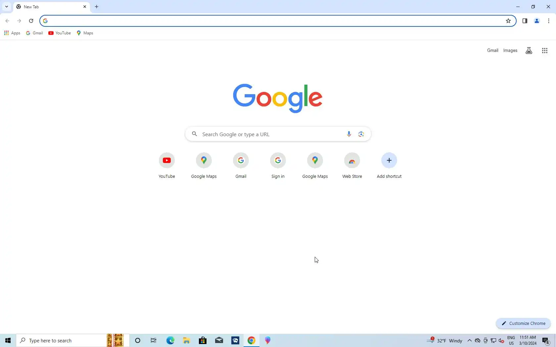
Task: Bookmark this tab with the star icon
Action: point(508,21)
